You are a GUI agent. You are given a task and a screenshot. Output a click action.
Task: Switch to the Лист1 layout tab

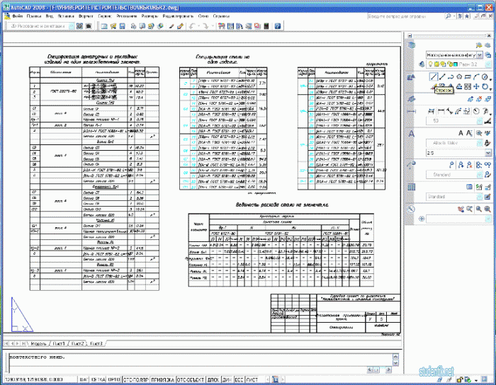coord(59,343)
